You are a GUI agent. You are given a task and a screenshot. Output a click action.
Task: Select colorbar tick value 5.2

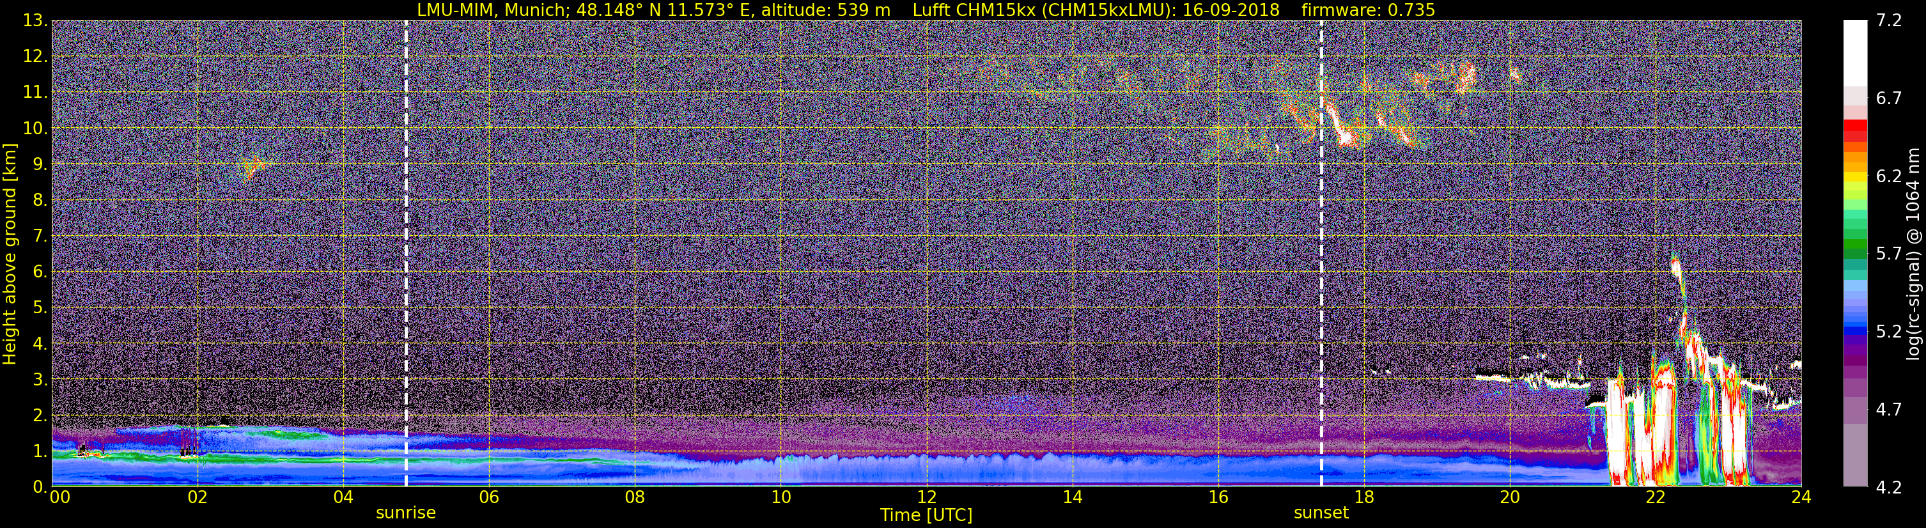[x=1889, y=332]
